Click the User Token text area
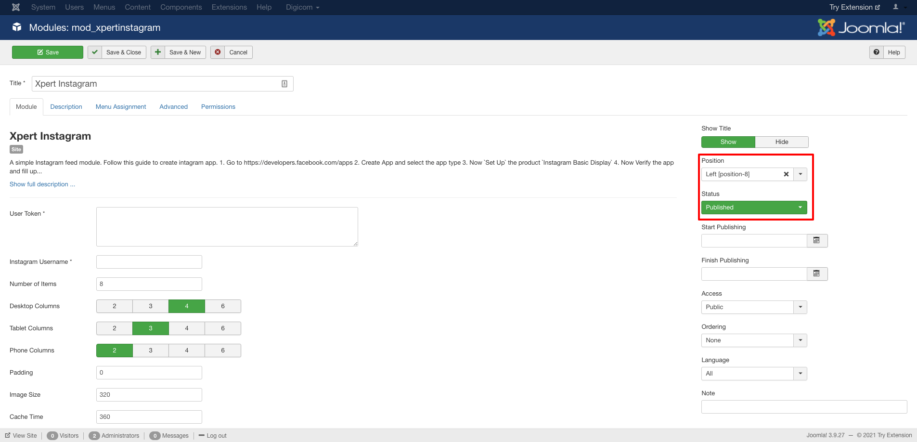 (x=227, y=227)
